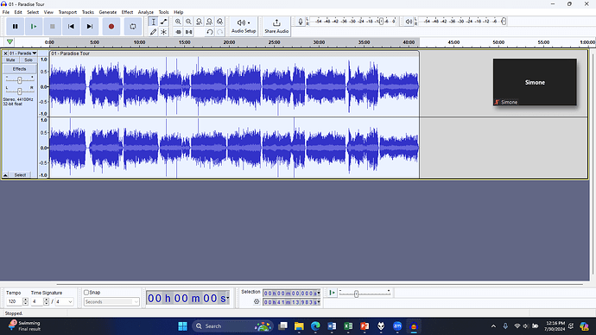Fit the selection to window width

tap(199, 22)
